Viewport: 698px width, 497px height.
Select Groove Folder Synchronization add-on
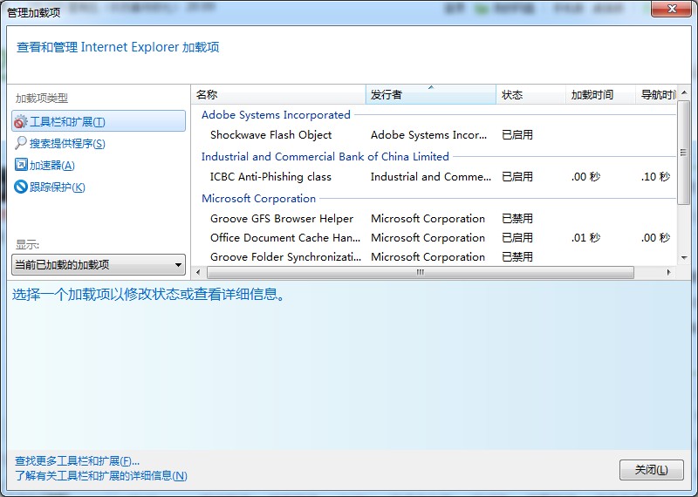[286, 256]
